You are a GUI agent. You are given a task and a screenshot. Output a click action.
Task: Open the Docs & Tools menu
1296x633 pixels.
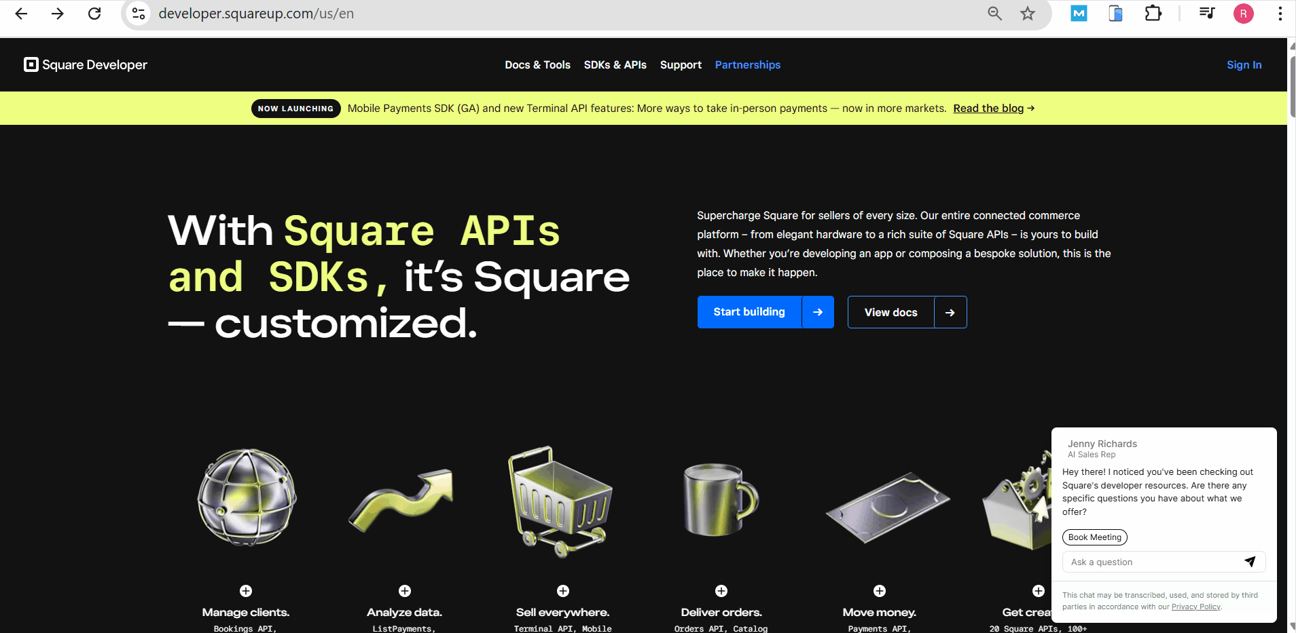[x=537, y=64]
